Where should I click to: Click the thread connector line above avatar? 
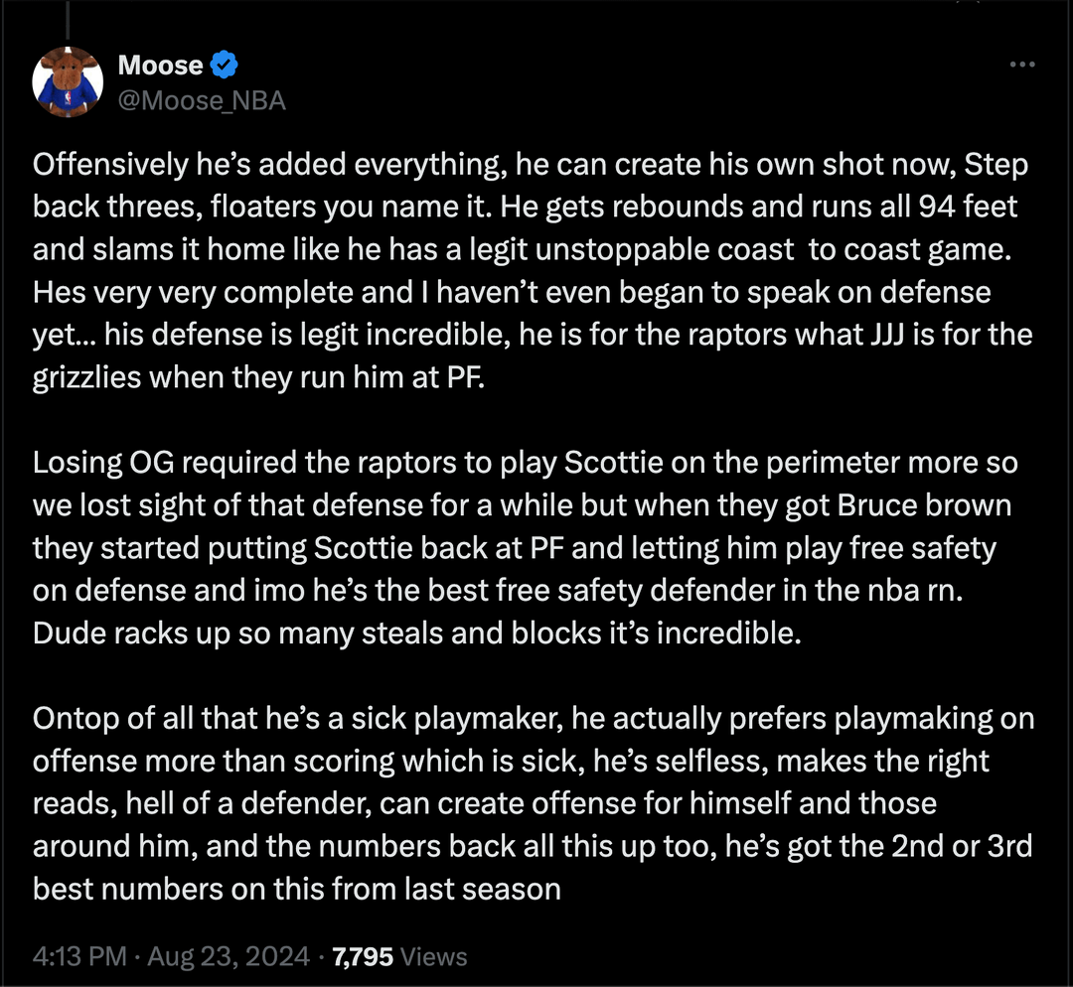coord(69,20)
